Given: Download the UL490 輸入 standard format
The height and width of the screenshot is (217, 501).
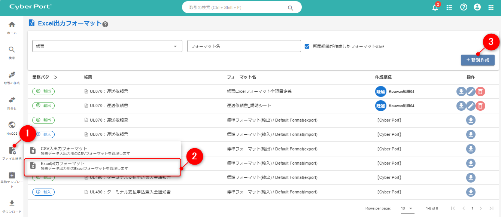Looking at the screenshot, I should [471, 192].
